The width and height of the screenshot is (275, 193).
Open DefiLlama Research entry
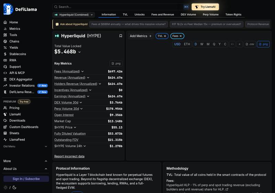pos(22,92)
